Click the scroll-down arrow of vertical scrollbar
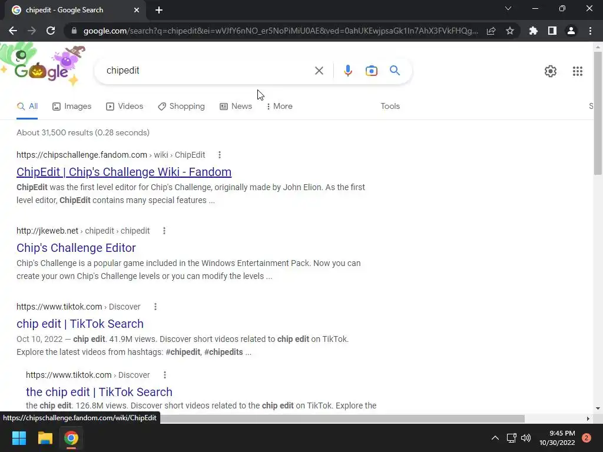The image size is (603, 452). pyautogui.click(x=598, y=408)
